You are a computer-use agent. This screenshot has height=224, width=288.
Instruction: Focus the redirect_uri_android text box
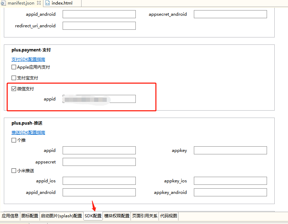(99, 26)
